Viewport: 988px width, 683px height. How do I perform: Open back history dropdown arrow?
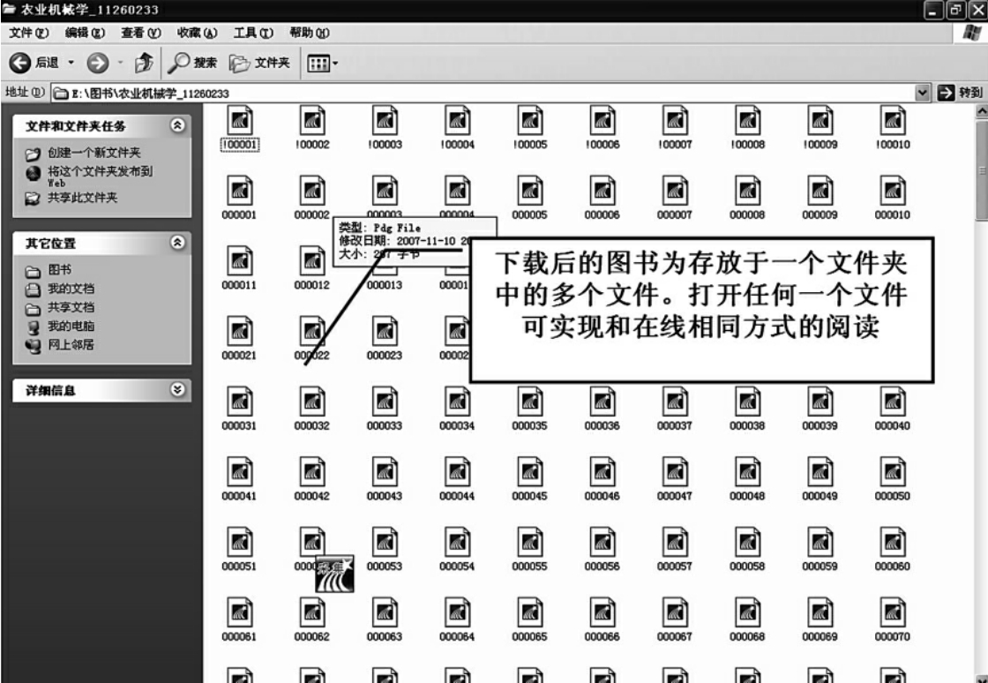71,63
